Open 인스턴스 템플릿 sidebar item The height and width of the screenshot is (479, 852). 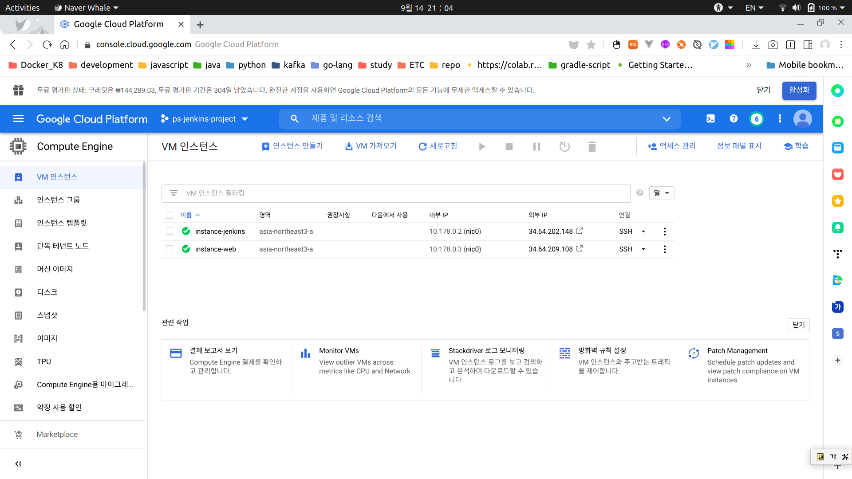coord(62,223)
